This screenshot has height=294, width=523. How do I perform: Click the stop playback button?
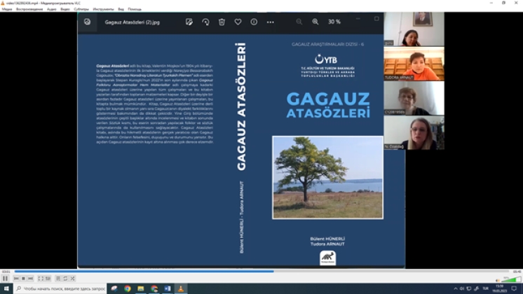pos(23,279)
